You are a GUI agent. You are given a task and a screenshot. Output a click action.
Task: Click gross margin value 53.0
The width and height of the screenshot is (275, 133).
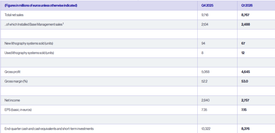(244, 81)
